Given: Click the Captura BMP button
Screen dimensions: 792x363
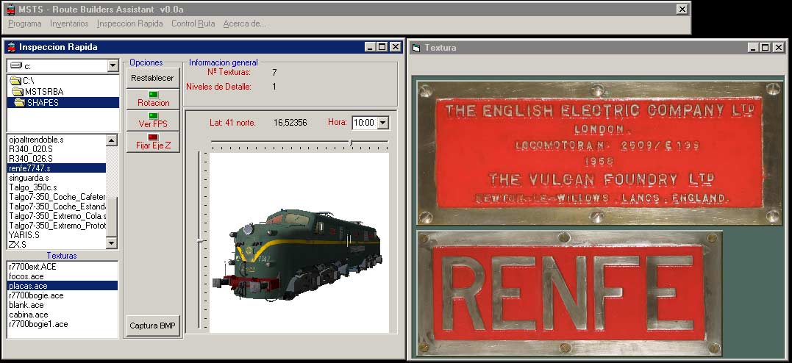Looking at the screenshot, I should [x=153, y=326].
